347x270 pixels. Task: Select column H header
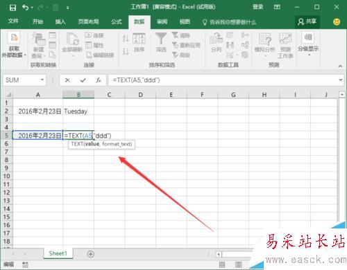[264, 95]
